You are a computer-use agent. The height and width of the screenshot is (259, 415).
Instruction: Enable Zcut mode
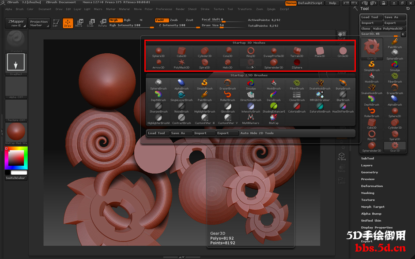coord(189,20)
